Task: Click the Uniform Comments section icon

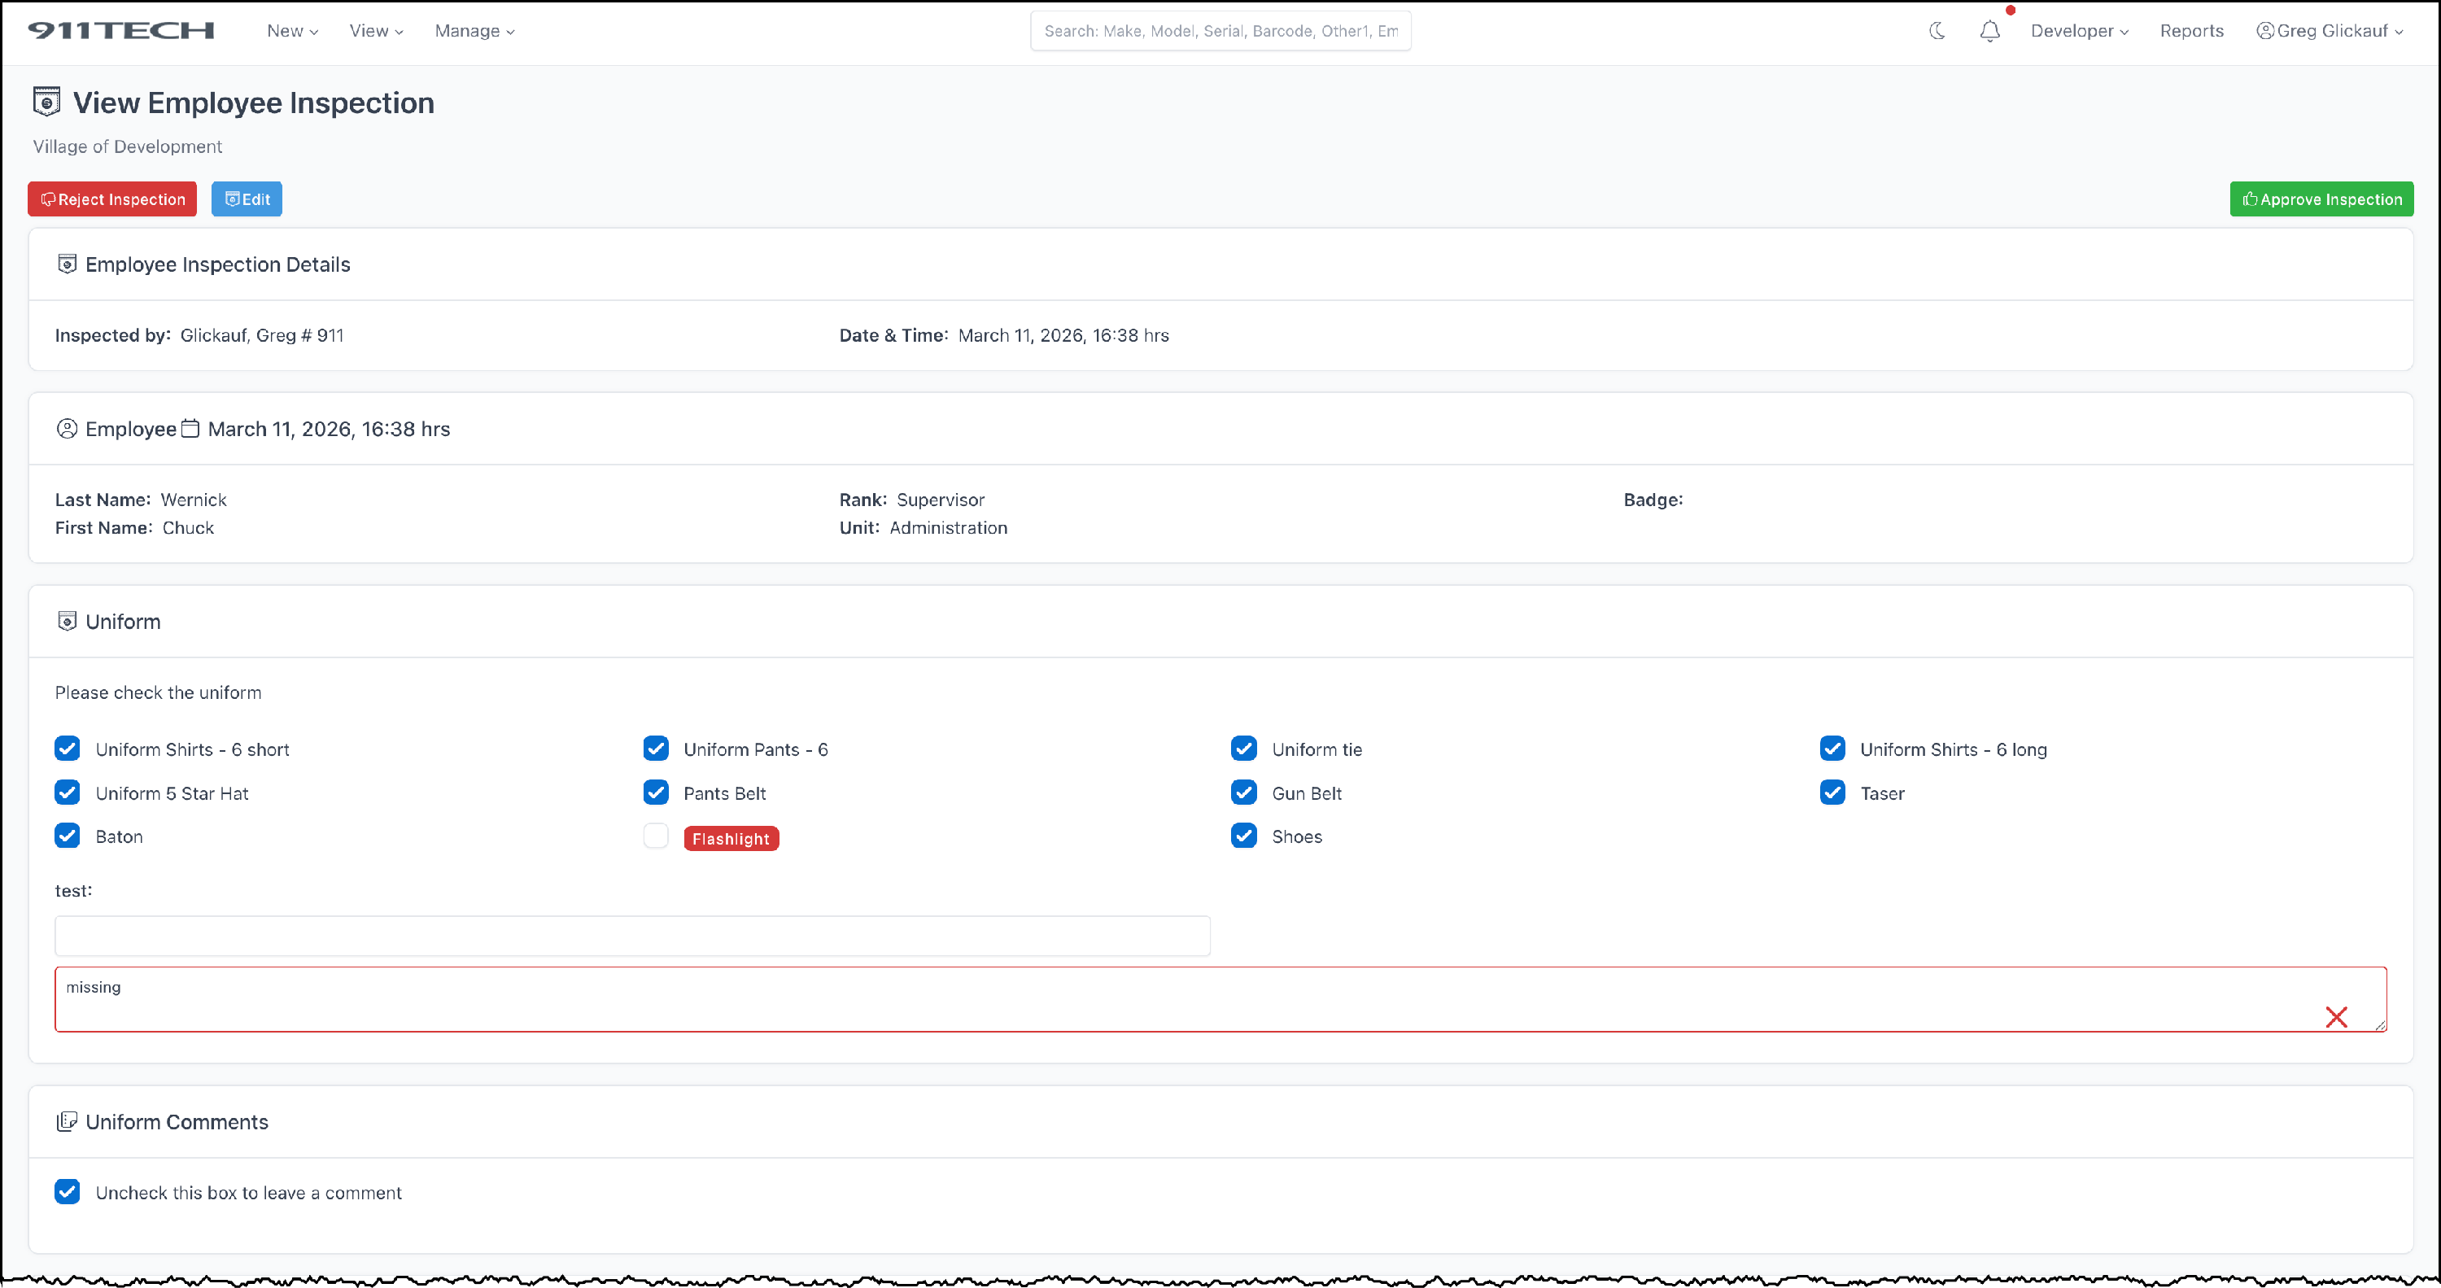Action: tap(67, 1121)
